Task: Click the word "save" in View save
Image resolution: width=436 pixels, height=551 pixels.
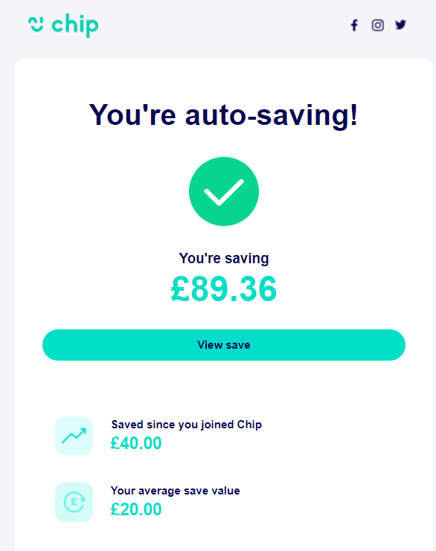Action: coord(237,345)
